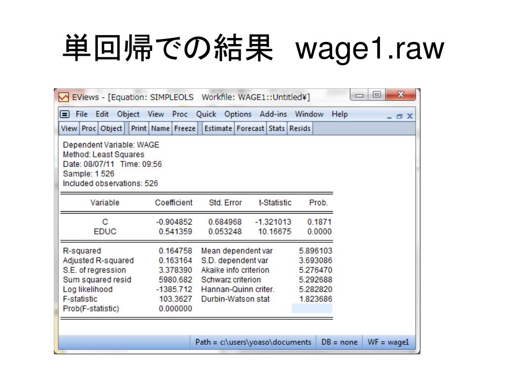Click the View button on equation toolbar
Screen dimensions: 506x379
click(x=69, y=128)
